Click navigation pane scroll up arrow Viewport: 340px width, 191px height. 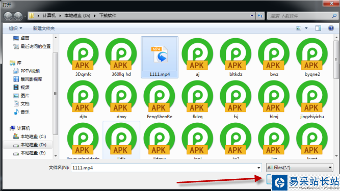[x=56, y=38]
